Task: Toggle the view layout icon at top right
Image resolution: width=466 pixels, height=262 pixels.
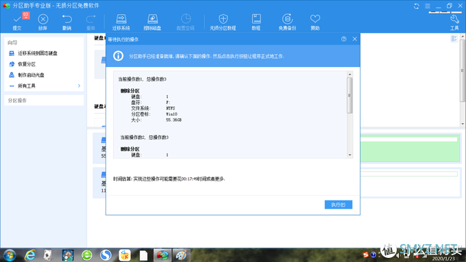Action: [454, 38]
